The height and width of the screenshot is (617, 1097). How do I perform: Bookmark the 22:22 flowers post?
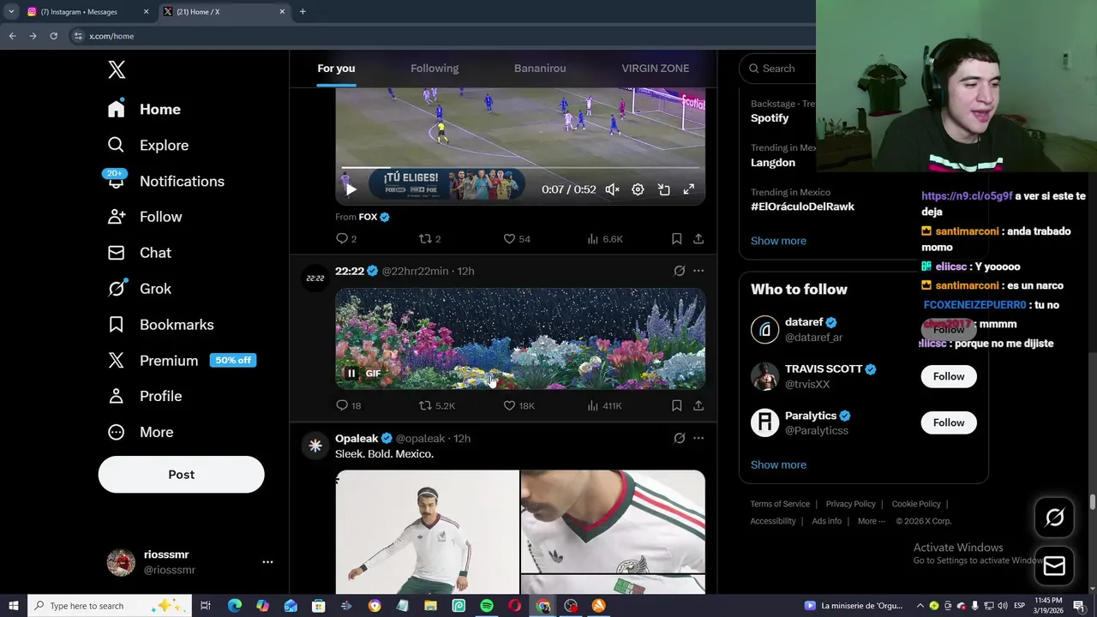point(676,406)
